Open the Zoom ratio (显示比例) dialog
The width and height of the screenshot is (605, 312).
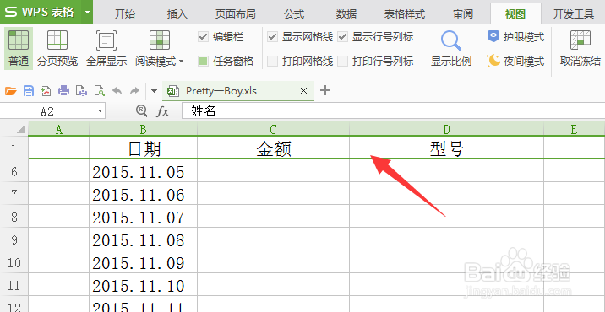[x=451, y=48]
